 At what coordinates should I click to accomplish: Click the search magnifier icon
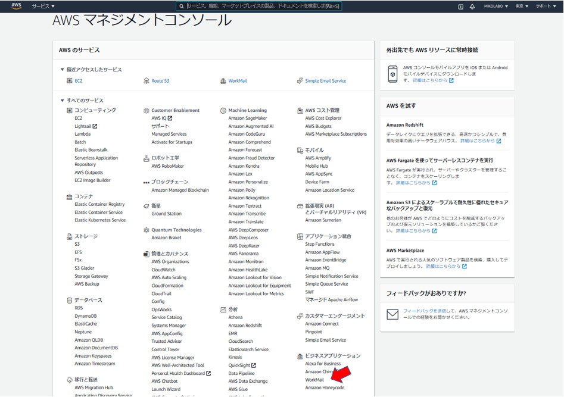pyautogui.click(x=182, y=6)
